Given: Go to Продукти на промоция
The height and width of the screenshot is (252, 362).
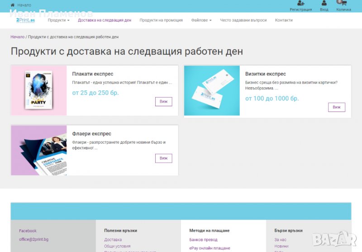Looking at the screenshot, I should 161,20.
